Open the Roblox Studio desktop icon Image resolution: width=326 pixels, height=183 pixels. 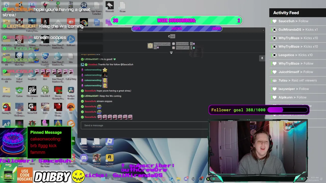tap(110, 144)
